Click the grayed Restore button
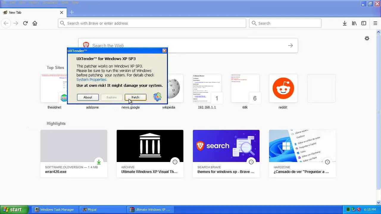The height and width of the screenshot is (214, 381). point(112,97)
